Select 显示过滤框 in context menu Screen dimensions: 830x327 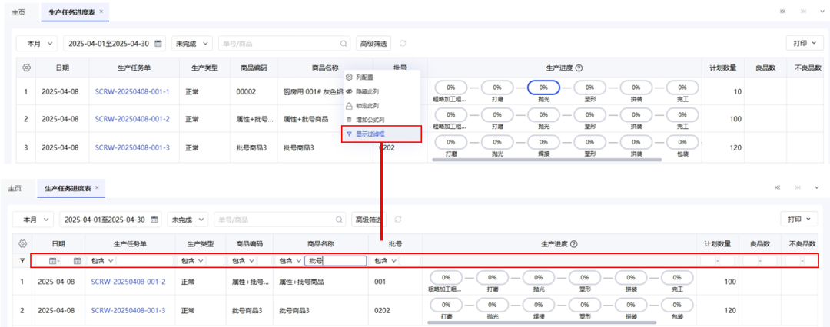pos(382,134)
